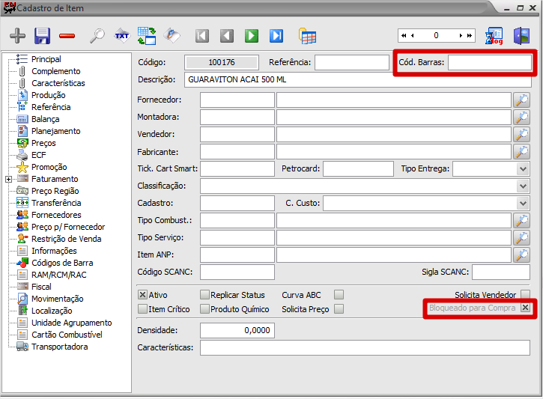Go to the next record with green arrow
This screenshot has width=543, height=399.
(x=252, y=35)
